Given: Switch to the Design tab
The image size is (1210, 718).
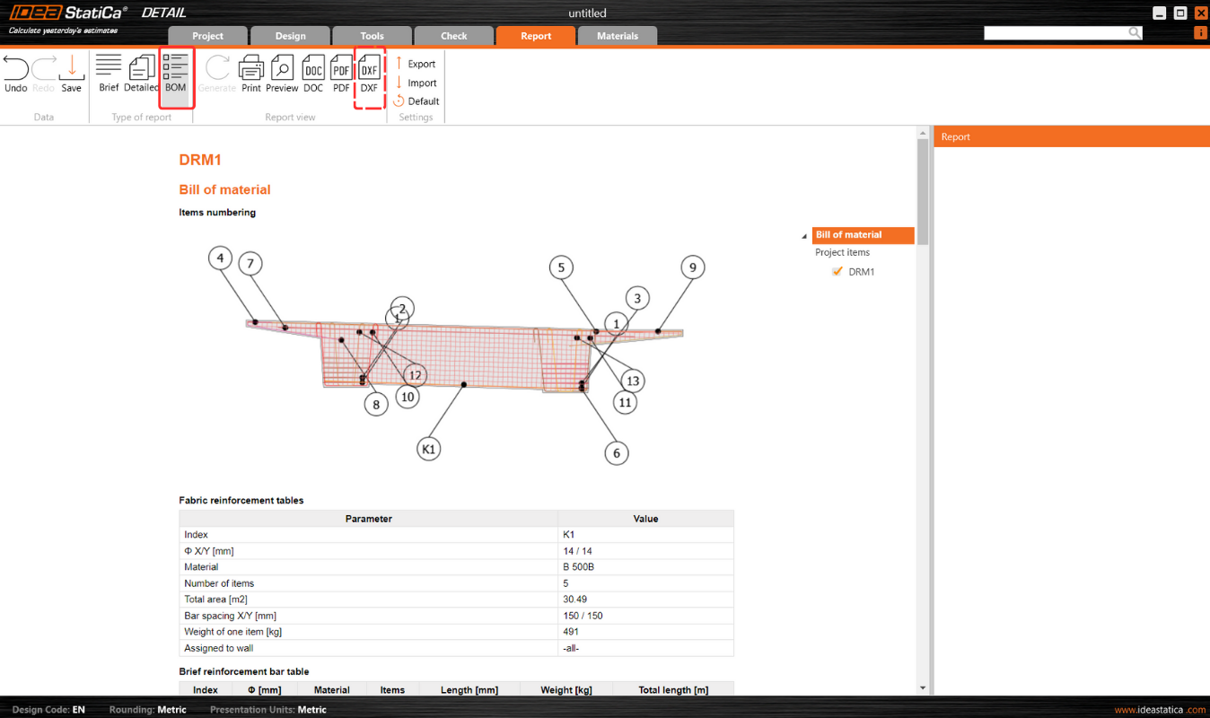Looking at the screenshot, I should coord(290,36).
